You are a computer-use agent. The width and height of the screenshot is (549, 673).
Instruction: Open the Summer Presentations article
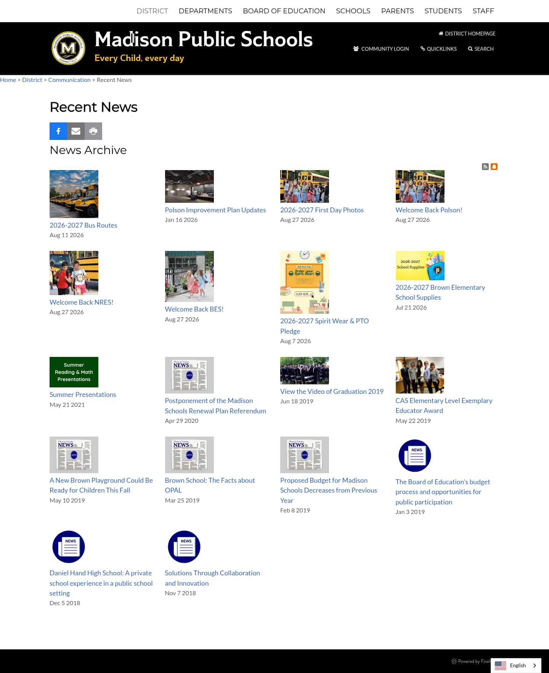pyautogui.click(x=83, y=394)
